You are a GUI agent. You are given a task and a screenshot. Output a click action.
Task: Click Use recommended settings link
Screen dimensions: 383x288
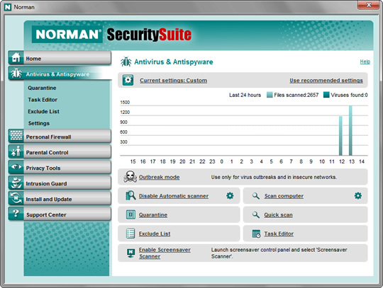point(326,81)
